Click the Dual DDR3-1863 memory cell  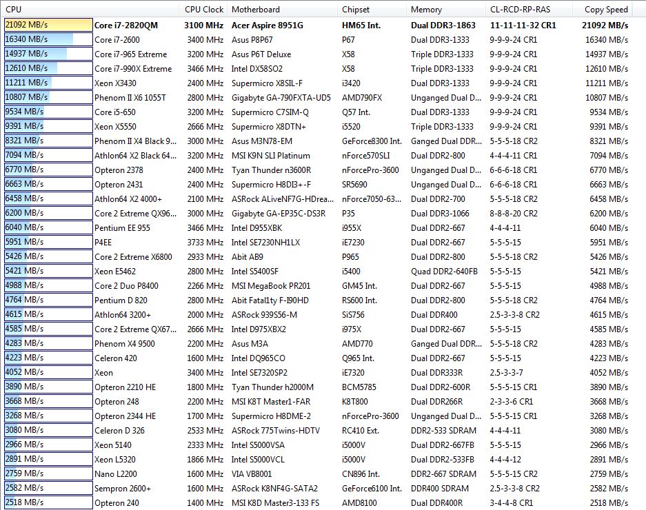tap(443, 25)
